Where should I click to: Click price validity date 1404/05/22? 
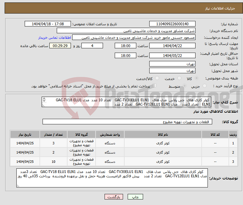tap(172, 55)
